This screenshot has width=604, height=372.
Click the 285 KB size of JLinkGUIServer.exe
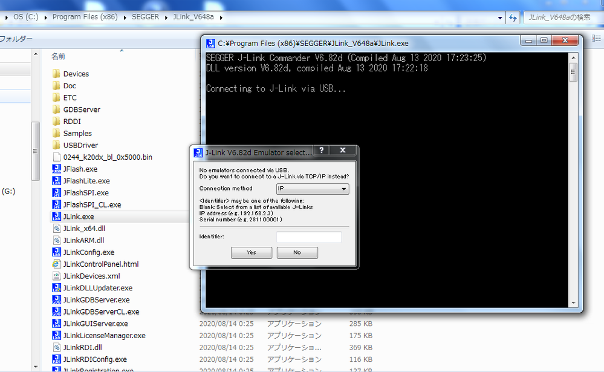pos(360,324)
